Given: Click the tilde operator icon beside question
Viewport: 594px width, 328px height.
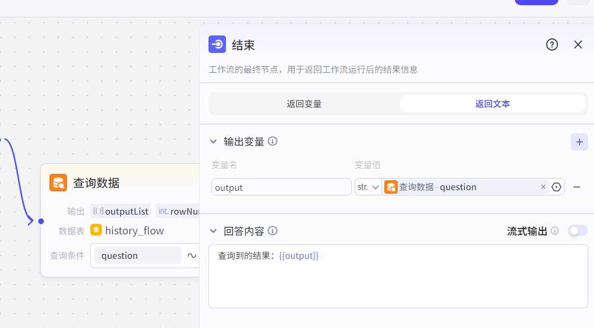Looking at the screenshot, I should click(x=192, y=256).
